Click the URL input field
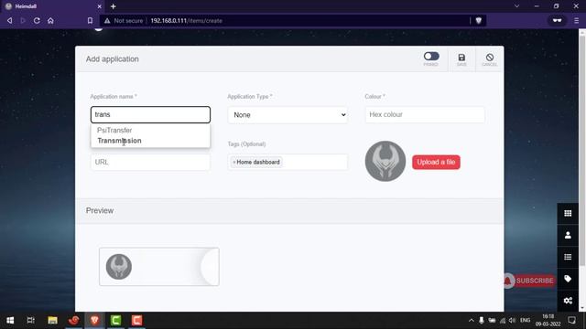 [150, 162]
